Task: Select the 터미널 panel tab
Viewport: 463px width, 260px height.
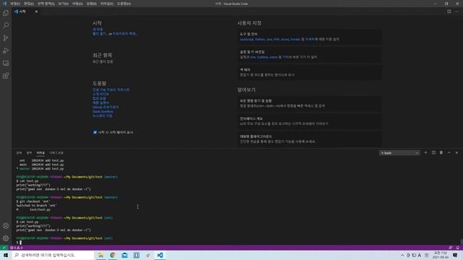Action: point(41,153)
